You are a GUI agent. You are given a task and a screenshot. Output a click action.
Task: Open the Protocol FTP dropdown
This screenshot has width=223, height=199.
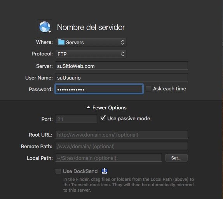pos(91,54)
